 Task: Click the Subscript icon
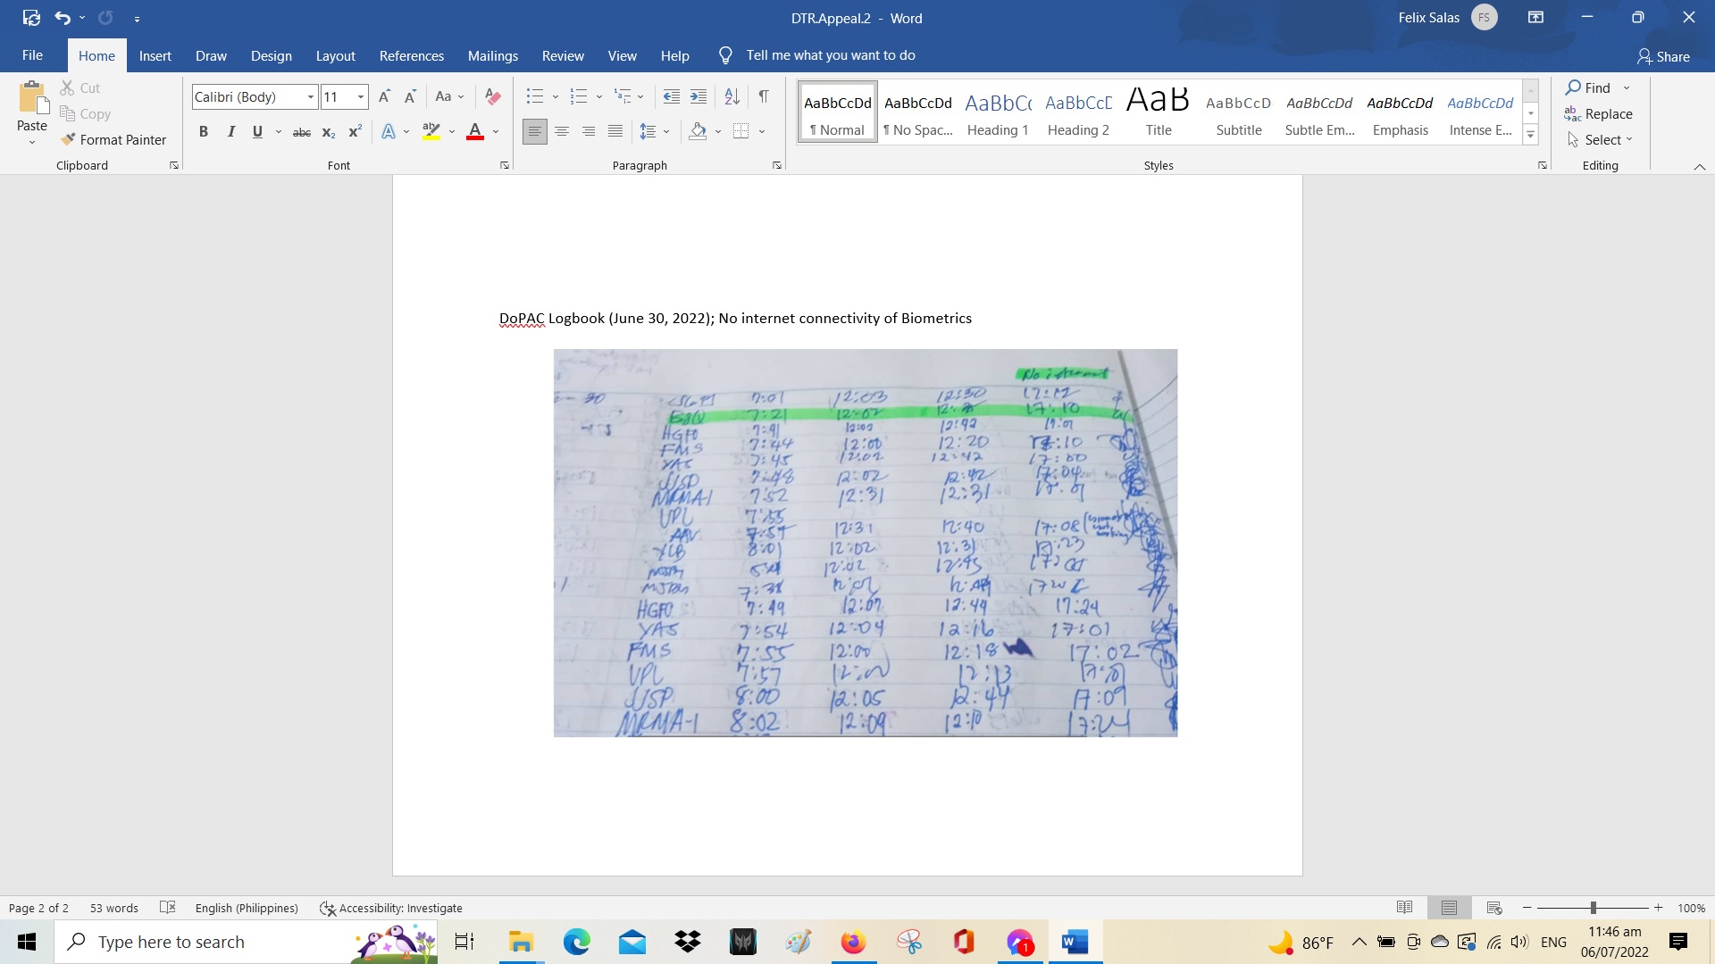coord(329,132)
